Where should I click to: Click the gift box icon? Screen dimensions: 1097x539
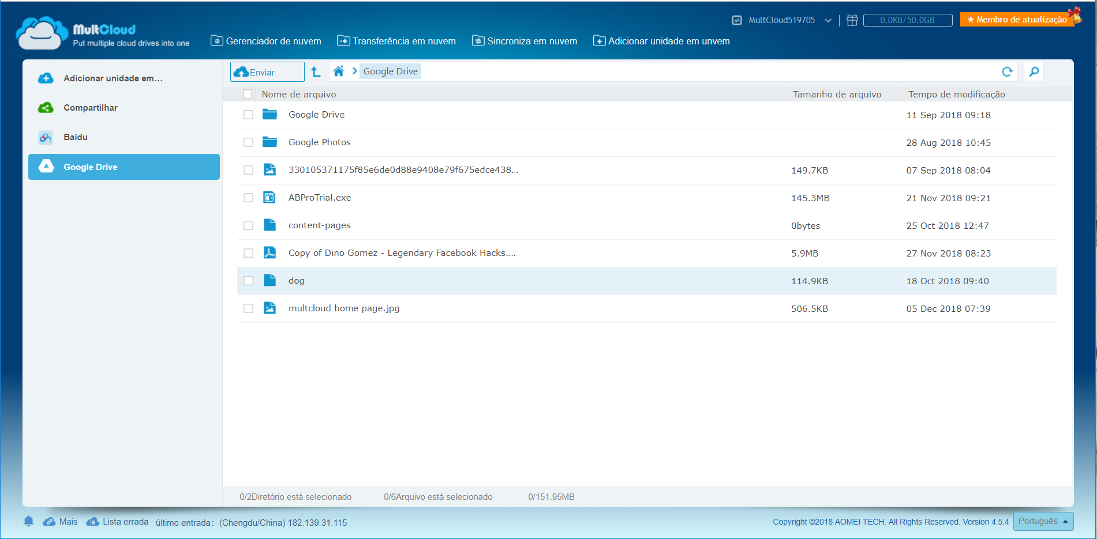pos(852,20)
